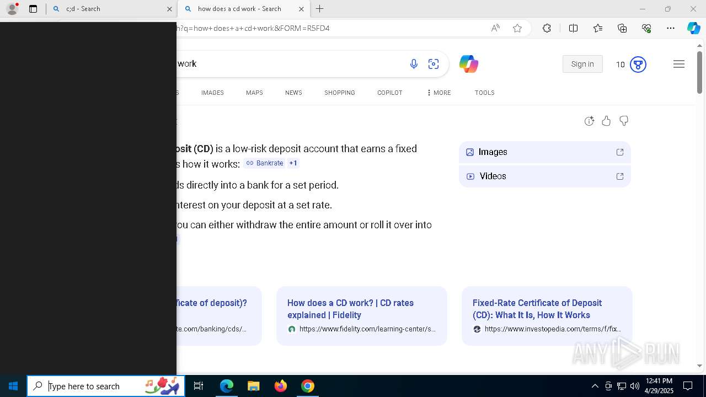Launch Google Chrome from the taskbar
Viewport: 706px width, 397px height.
pos(308,386)
